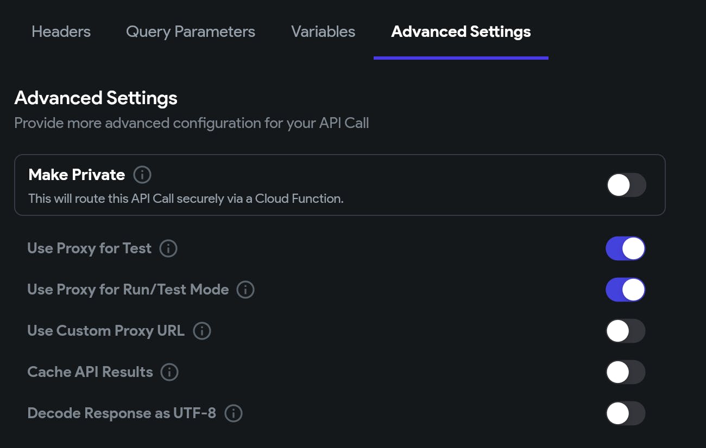Turn on the Cache API Results switch

626,372
